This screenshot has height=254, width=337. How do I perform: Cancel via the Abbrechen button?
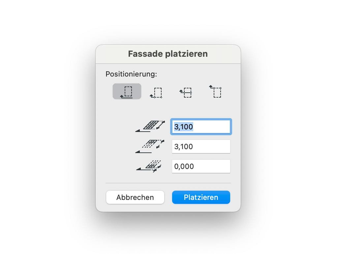[135, 197]
